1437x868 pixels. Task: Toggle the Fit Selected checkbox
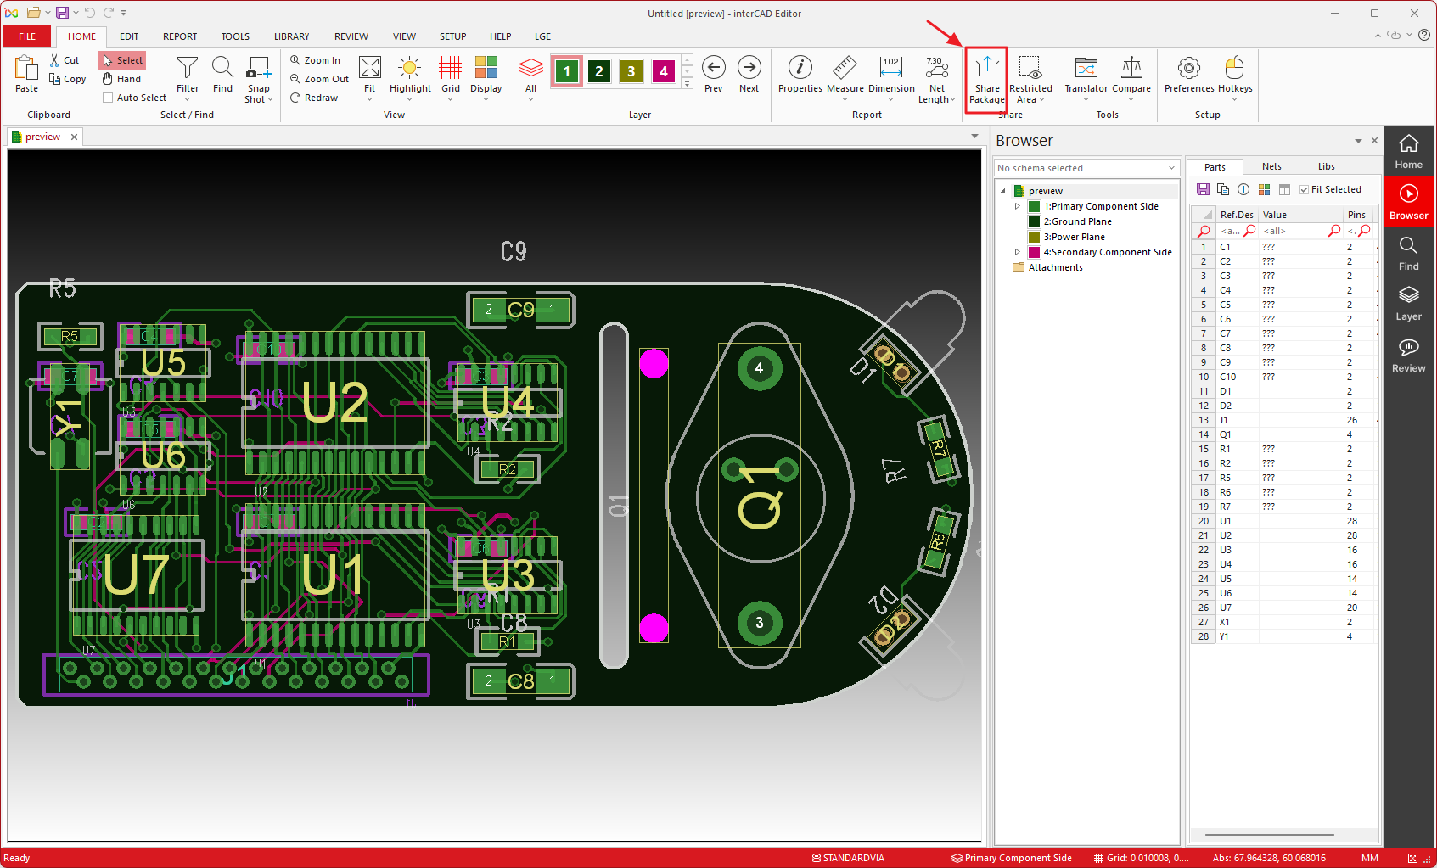(x=1304, y=189)
